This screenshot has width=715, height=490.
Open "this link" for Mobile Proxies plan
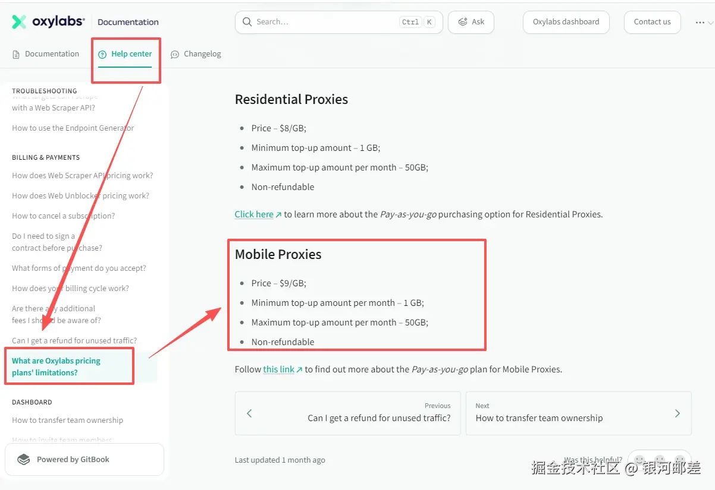(x=279, y=369)
